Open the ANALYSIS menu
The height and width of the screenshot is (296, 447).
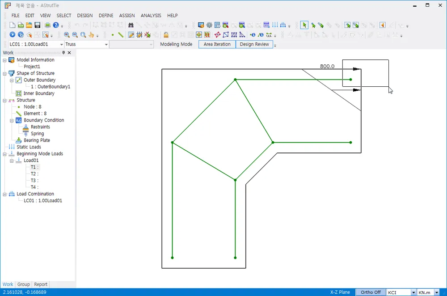point(151,15)
